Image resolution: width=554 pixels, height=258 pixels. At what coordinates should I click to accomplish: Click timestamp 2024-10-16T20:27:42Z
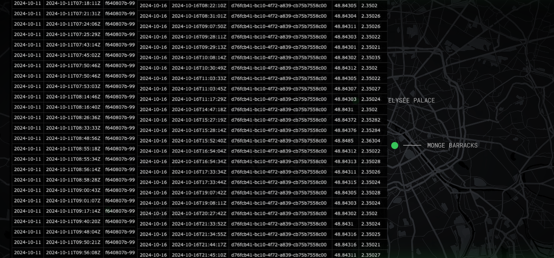click(199, 213)
